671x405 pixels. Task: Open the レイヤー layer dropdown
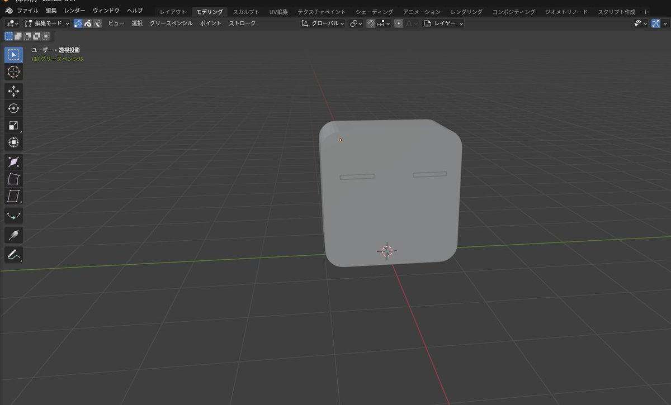[443, 23]
